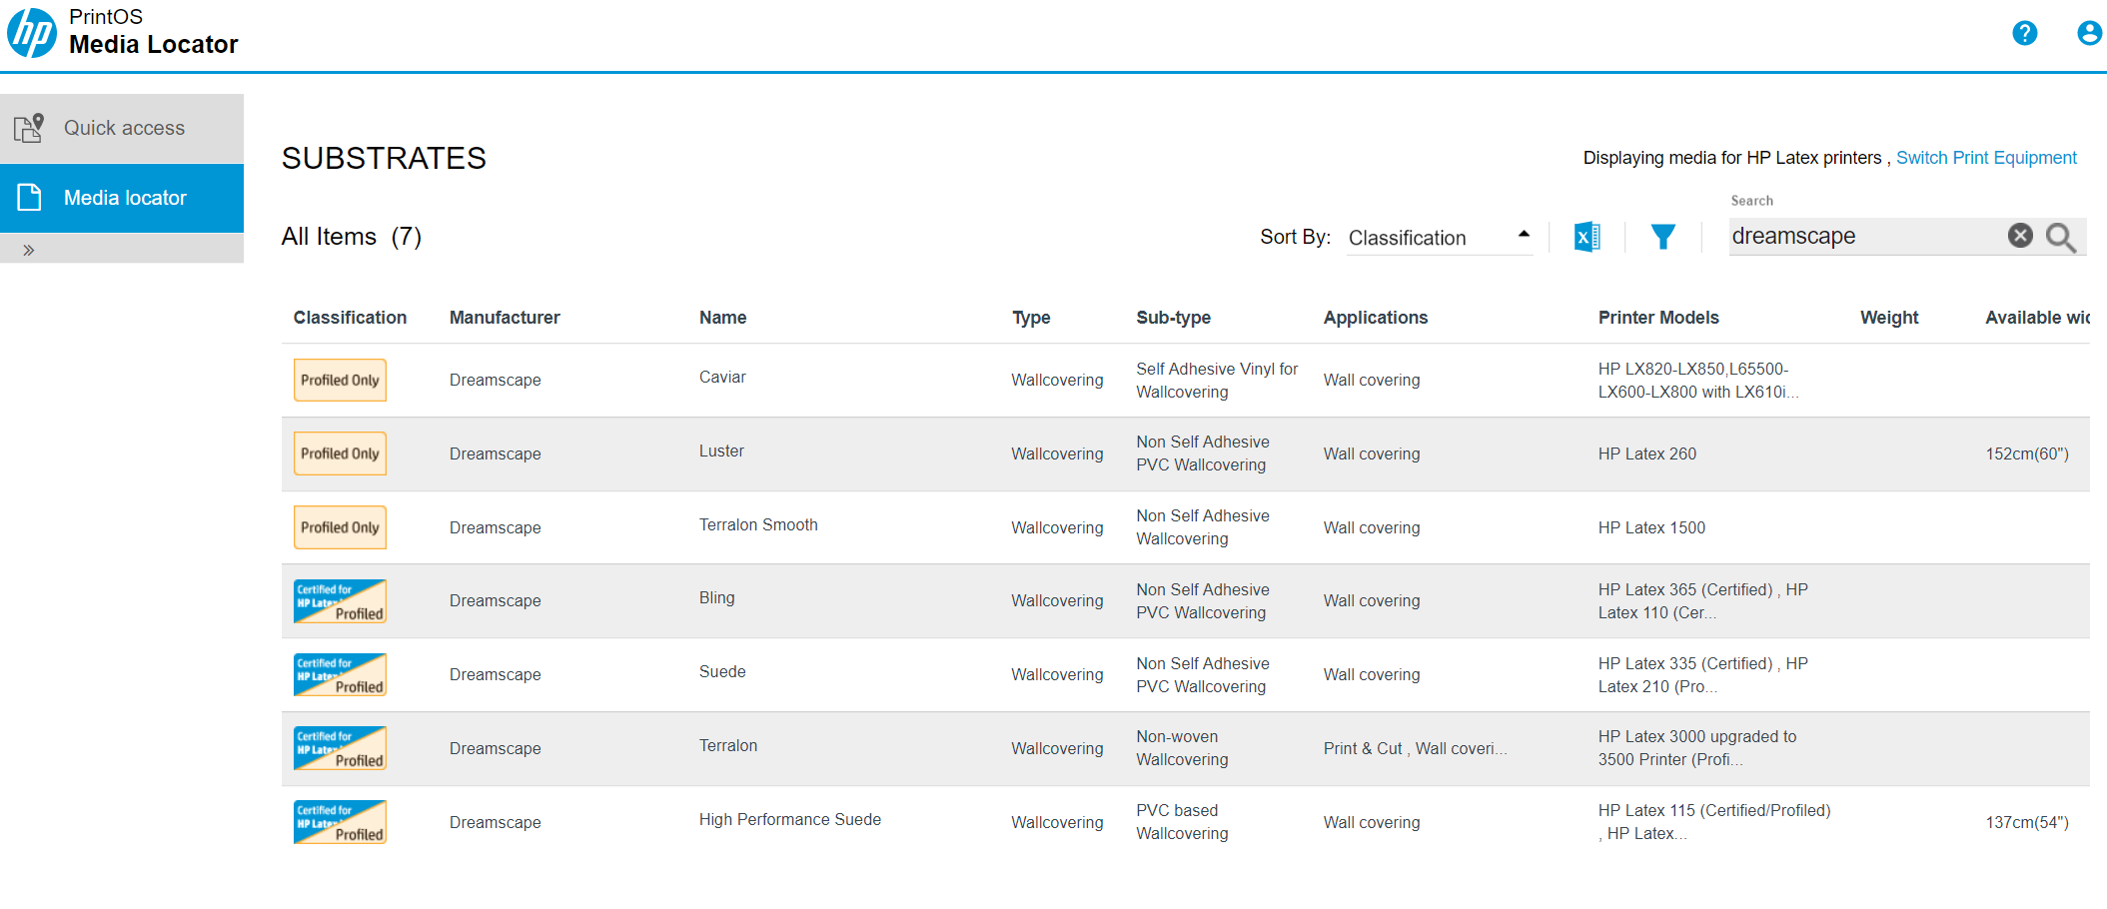
Task: Open the Terralon Smooth entry
Action: coord(758,525)
